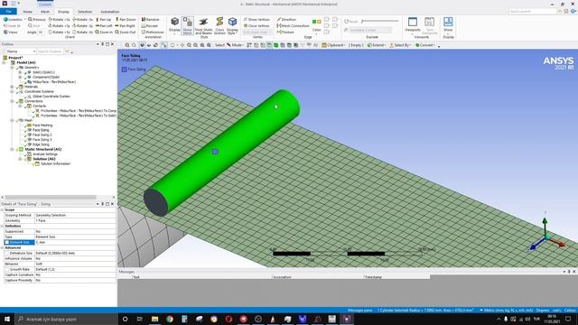This screenshot has height=325, width=578.
Task: Open File Explorer from the taskbar
Action: click(154, 319)
